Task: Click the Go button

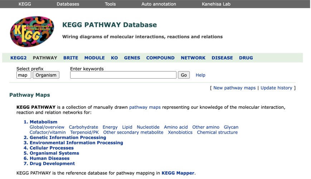Action: [x=184, y=75]
